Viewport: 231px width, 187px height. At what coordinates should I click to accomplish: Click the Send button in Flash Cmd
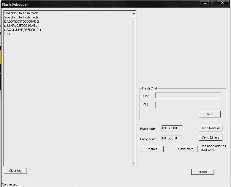[x=210, y=114]
